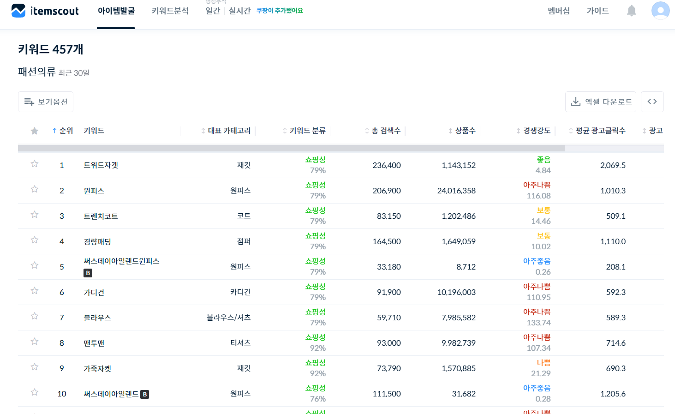Toggle the favorite star on the 맨투맨 row
This screenshot has height=414, width=675.
34,341
